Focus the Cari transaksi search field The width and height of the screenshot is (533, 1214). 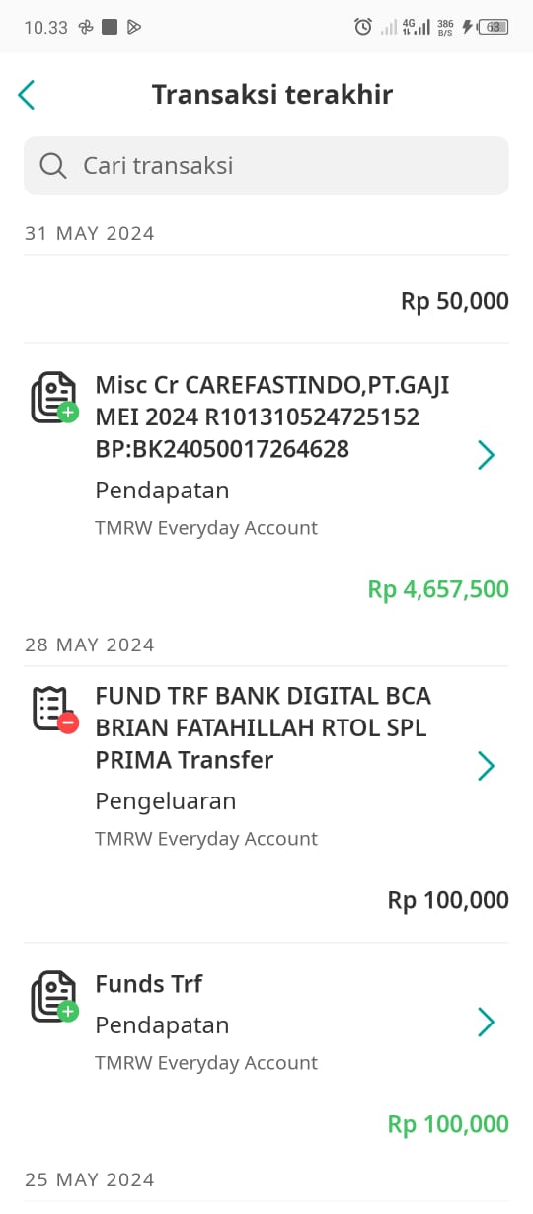coord(266,165)
